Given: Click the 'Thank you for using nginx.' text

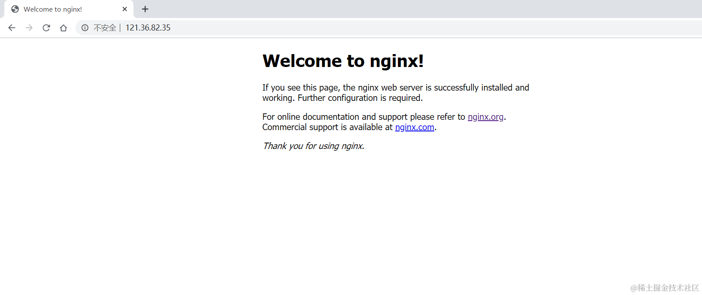Looking at the screenshot, I should click(x=314, y=146).
